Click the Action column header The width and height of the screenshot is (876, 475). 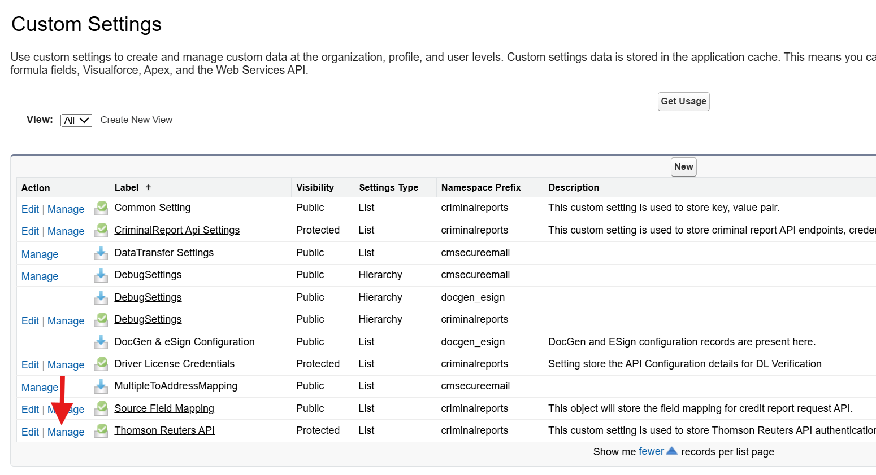click(36, 188)
